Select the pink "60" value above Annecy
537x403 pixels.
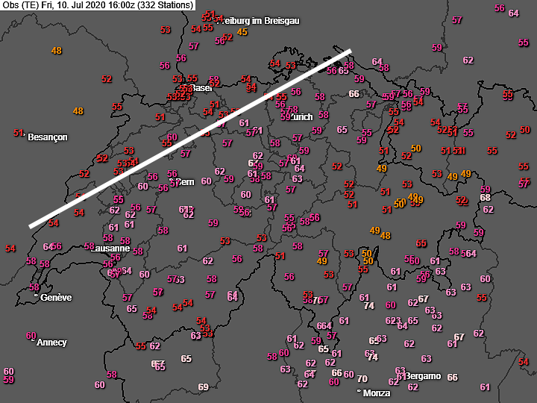[31, 336]
